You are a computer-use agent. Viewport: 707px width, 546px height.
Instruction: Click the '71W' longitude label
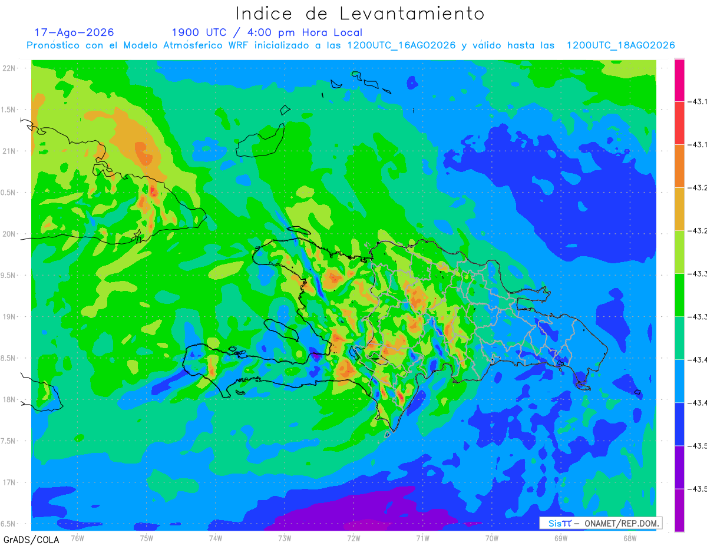click(x=422, y=538)
